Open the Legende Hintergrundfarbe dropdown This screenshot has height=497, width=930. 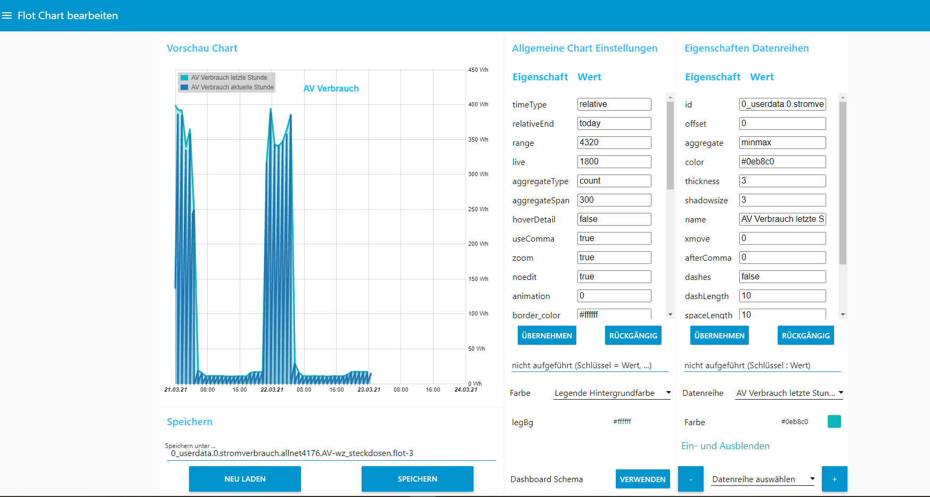[612, 393]
